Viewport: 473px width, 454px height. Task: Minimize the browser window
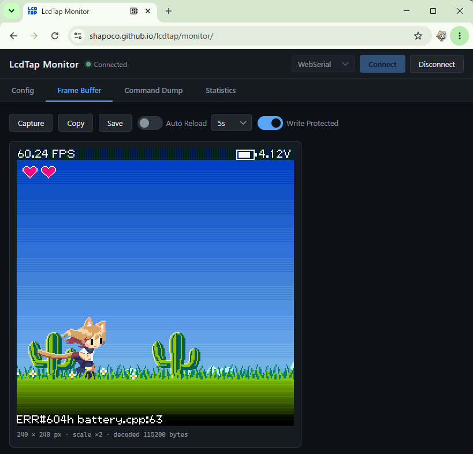pos(407,11)
